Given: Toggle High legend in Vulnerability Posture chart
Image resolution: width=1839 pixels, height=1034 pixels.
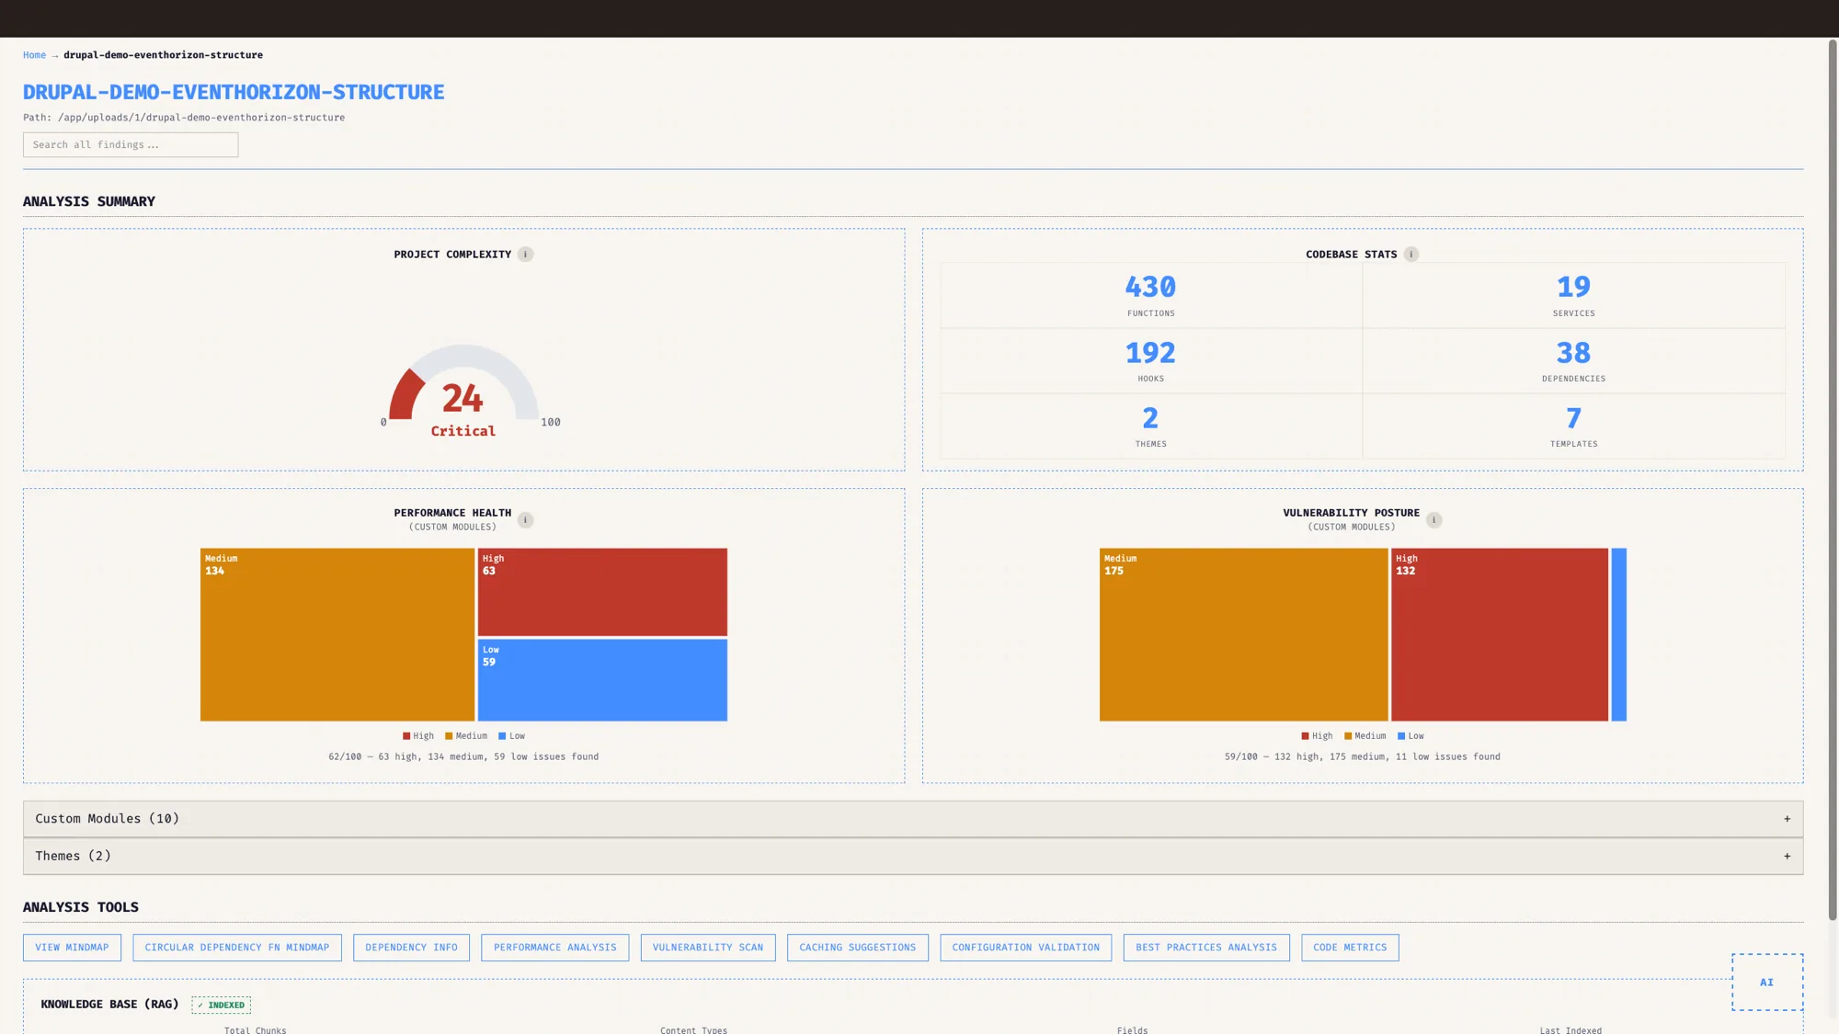Looking at the screenshot, I should point(1317,736).
